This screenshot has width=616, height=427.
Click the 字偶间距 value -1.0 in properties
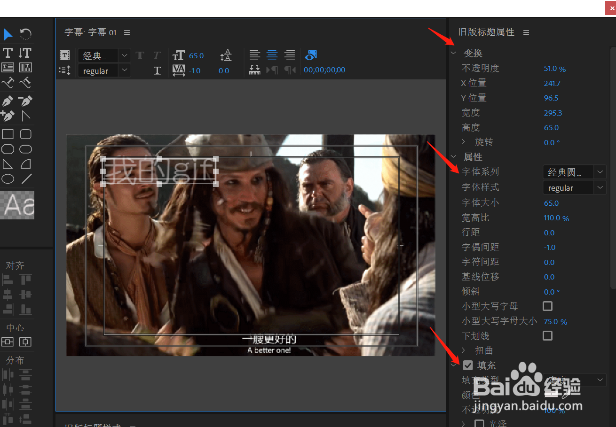point(550,247)
